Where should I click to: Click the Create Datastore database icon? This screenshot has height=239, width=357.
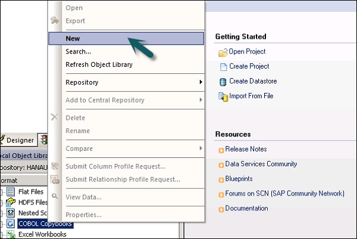click(223, 82)
